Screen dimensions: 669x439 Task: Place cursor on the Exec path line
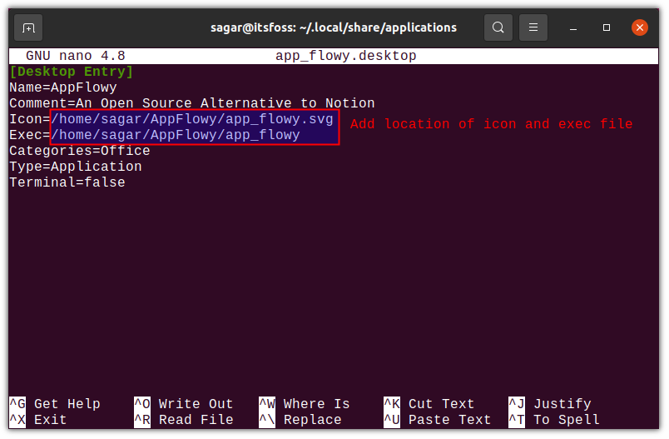[x=175, y=135]
